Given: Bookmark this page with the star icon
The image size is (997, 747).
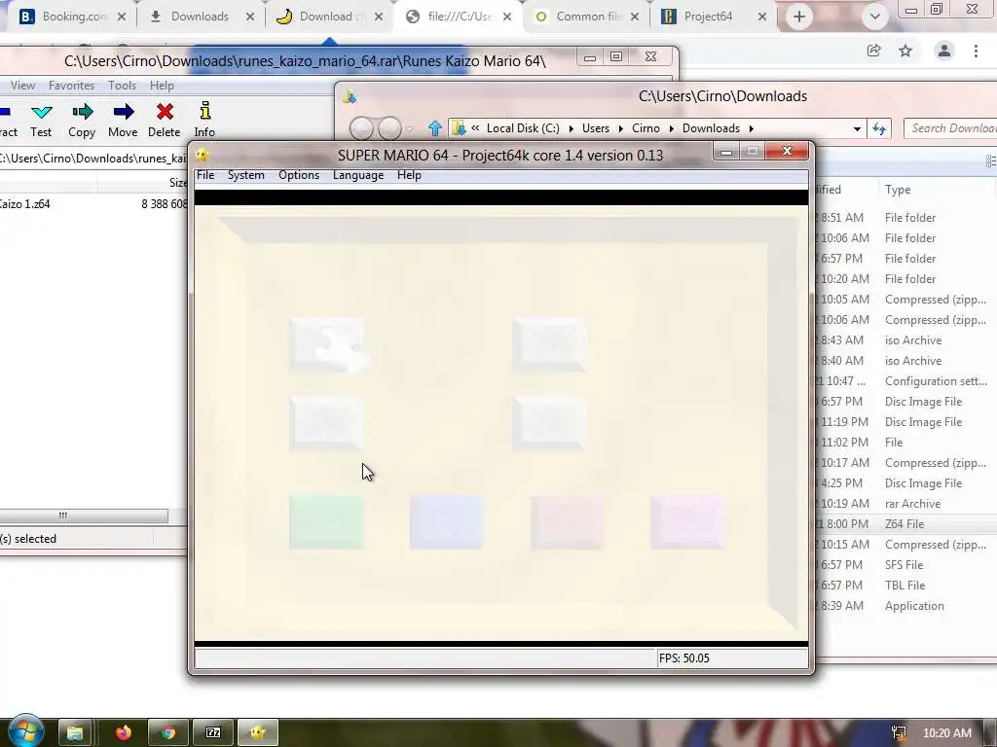Looking at the screenshot, I should point(906,51).
